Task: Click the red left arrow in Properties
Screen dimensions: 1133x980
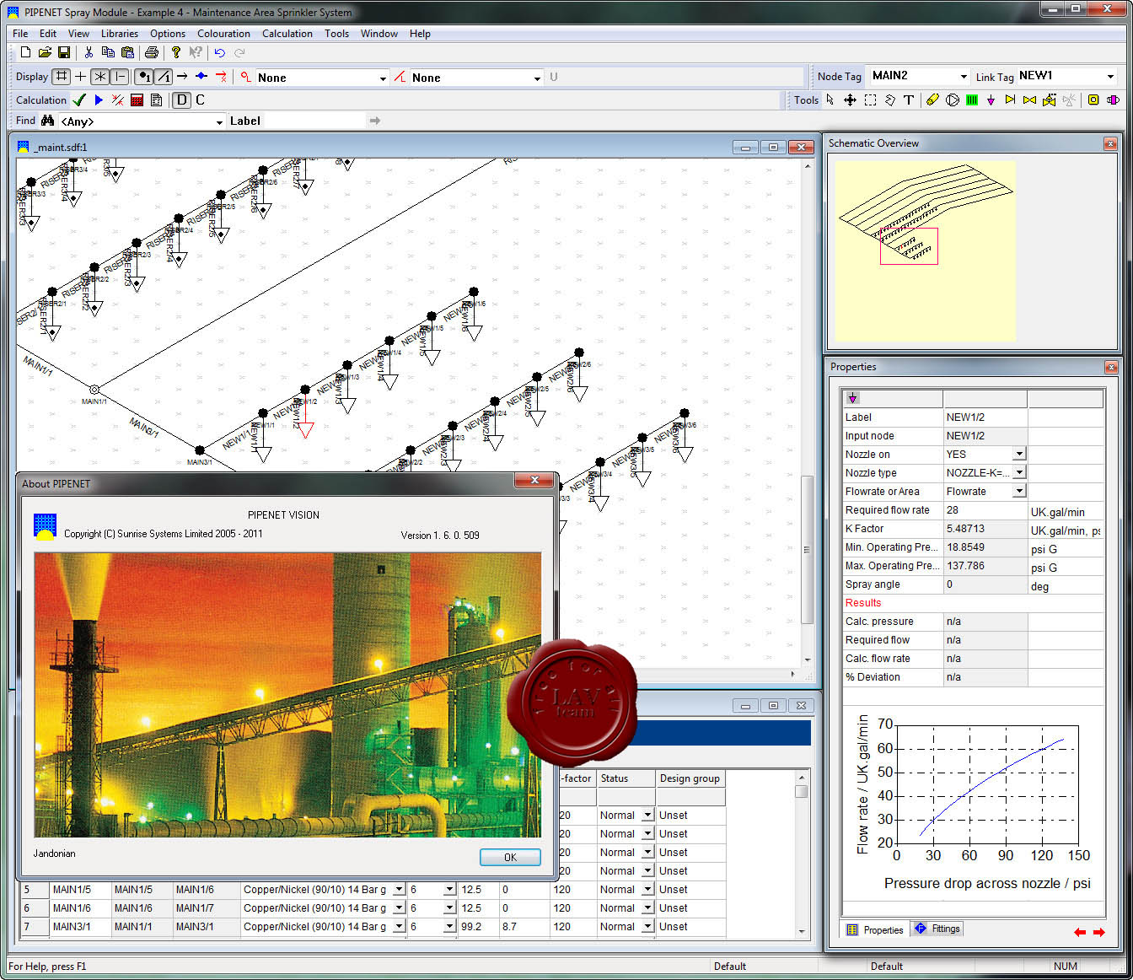Action: (1080, 932)
